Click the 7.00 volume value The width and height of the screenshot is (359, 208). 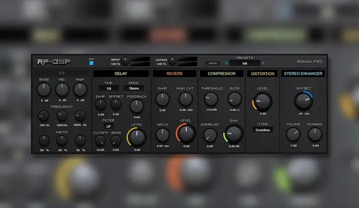click(294, 146)
